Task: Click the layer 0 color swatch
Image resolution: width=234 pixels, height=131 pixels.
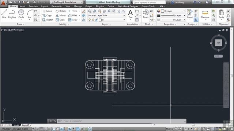Action: click(100, 20)
